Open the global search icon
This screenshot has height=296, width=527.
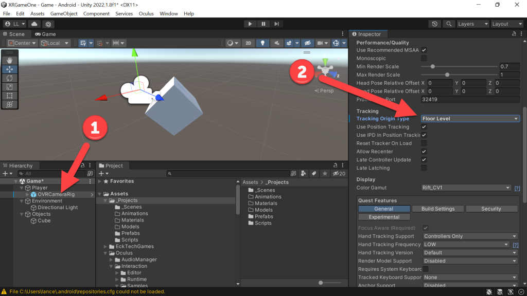point(449,24)
